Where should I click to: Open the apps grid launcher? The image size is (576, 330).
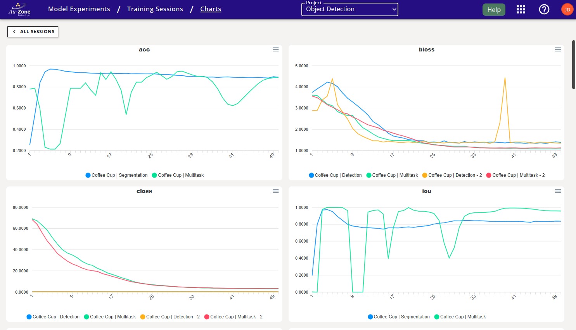(521, 9)
